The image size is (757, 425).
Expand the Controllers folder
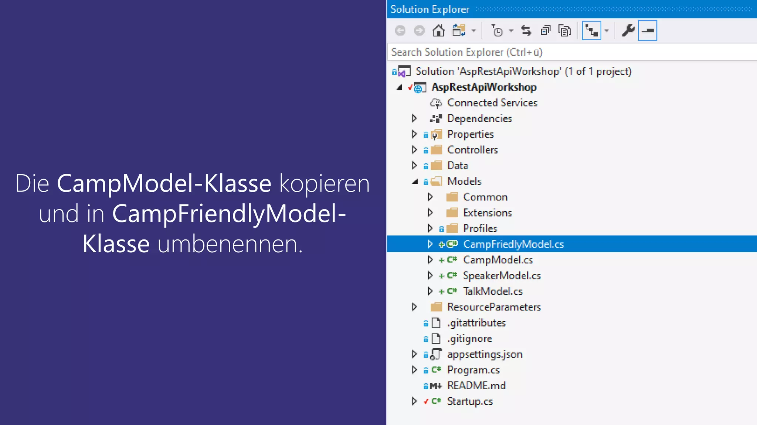tap(414, 150)
